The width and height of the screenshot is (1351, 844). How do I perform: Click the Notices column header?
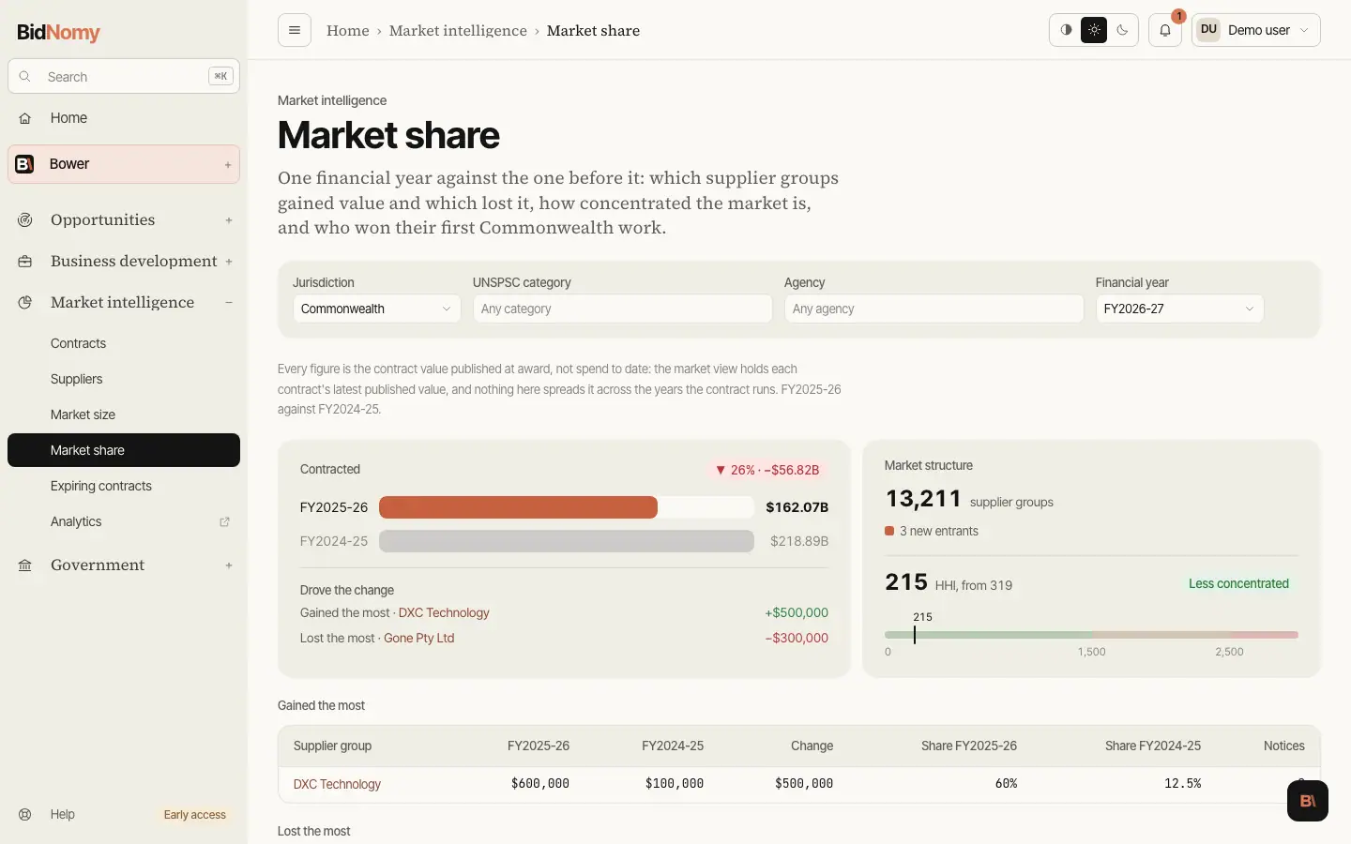point(1283,746)
